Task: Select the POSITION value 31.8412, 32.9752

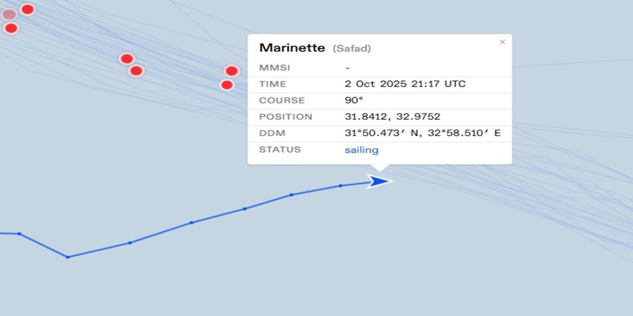Action: 392,117
